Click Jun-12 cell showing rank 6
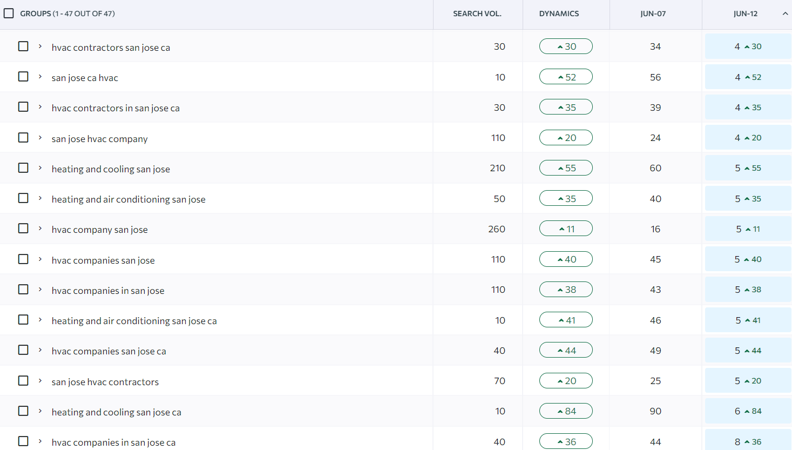This screenshot has height=450, width=792. click(x=748, y=411)
